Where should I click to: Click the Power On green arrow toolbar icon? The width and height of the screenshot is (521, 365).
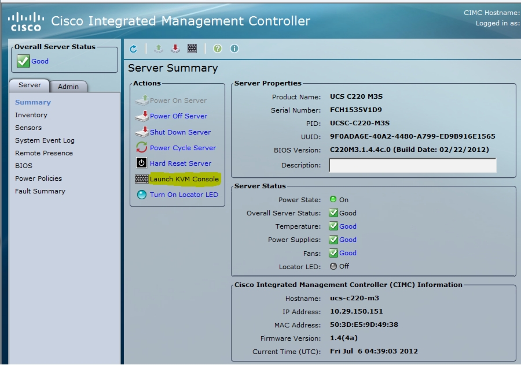click(159, 49)
